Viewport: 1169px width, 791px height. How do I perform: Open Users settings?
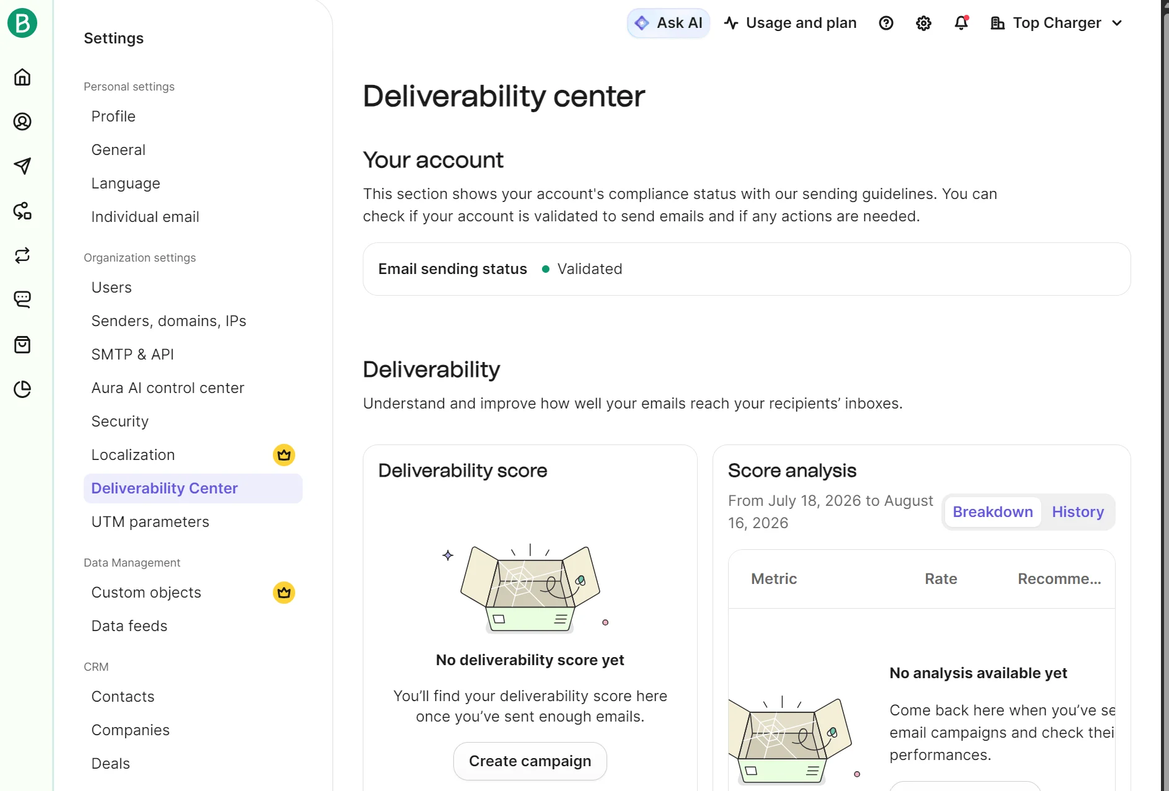click(112, 288)
